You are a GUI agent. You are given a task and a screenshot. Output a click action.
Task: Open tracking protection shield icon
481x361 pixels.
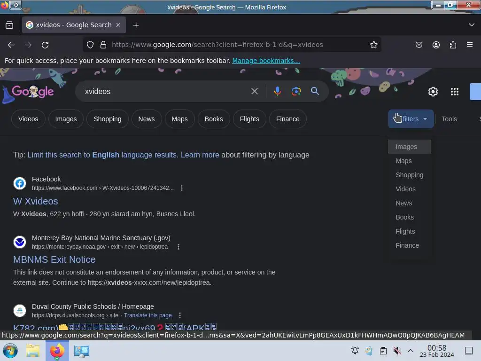90,45
